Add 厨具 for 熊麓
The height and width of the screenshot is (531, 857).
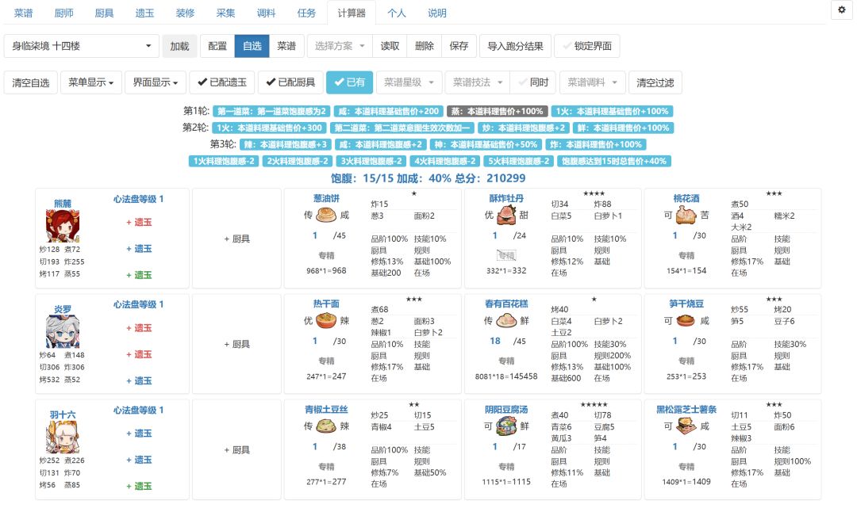coord(236,239)
